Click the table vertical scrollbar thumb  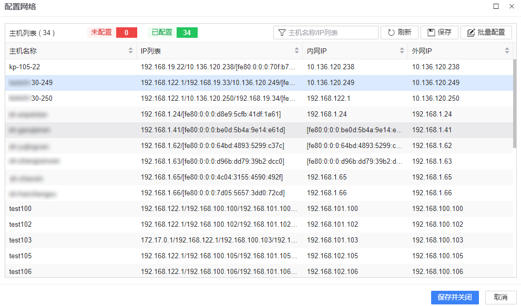tap(515, 103)
